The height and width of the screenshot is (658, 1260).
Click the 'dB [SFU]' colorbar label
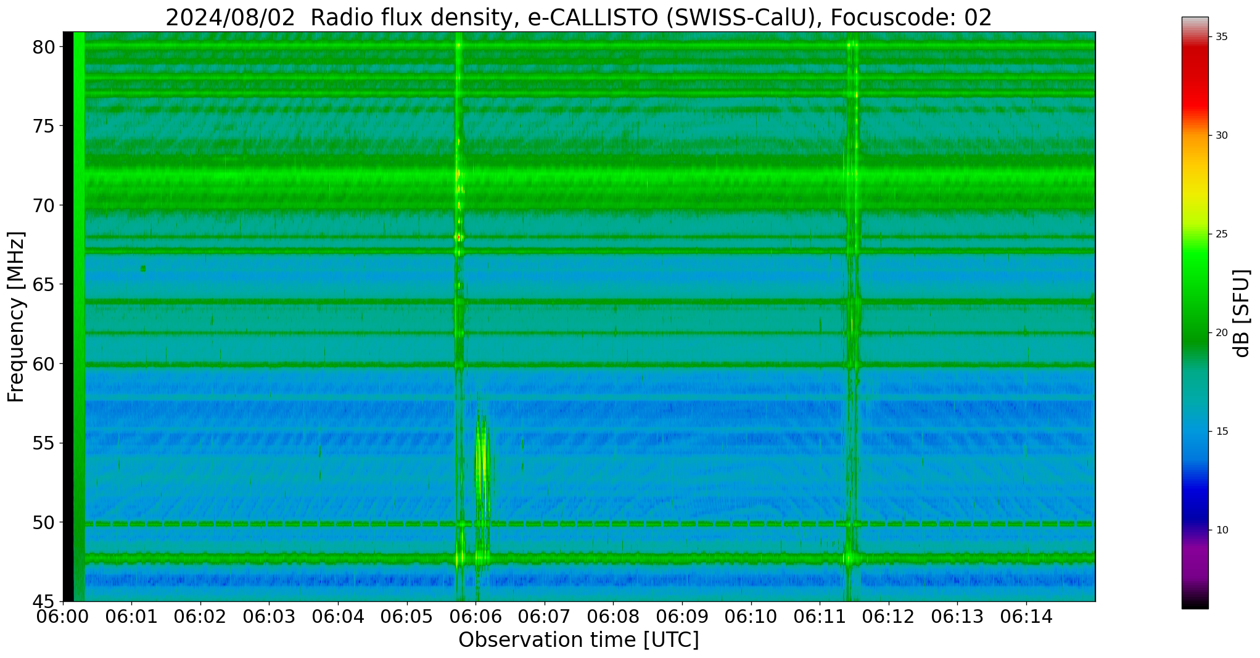click(x=1242, y=313)
